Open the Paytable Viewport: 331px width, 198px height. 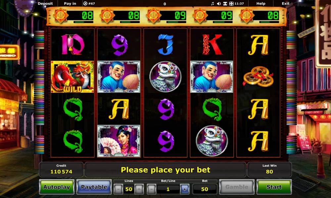(x=94, y=187)
